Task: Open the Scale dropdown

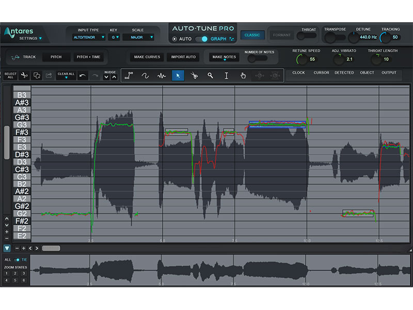Action: click(138, 37)
